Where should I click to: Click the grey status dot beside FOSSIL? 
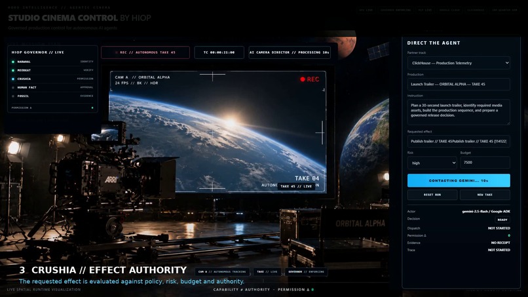pos(13,96)
